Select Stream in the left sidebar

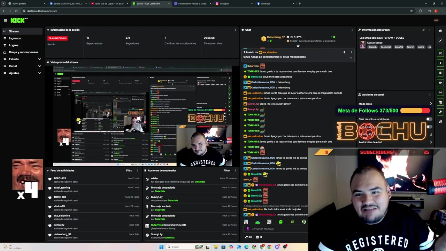[23, 31]
